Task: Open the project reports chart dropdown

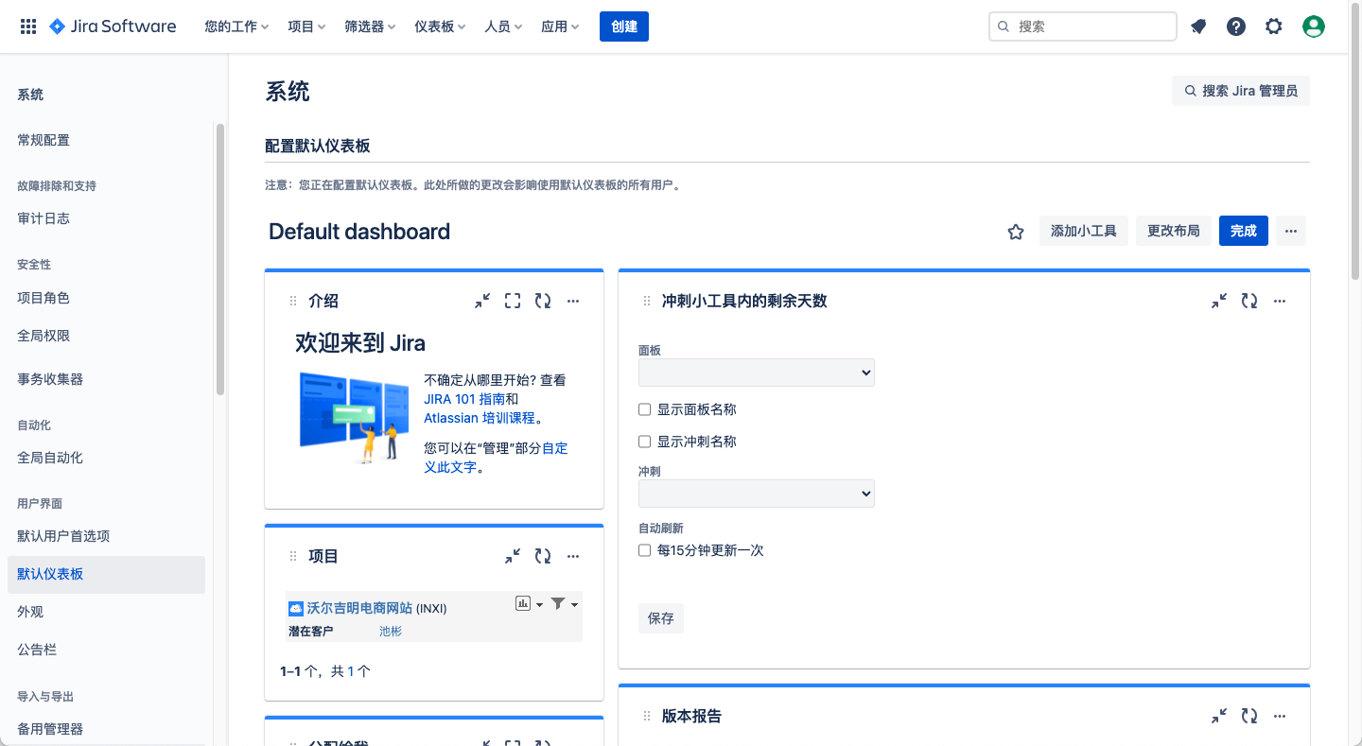Action: (530, 603)
